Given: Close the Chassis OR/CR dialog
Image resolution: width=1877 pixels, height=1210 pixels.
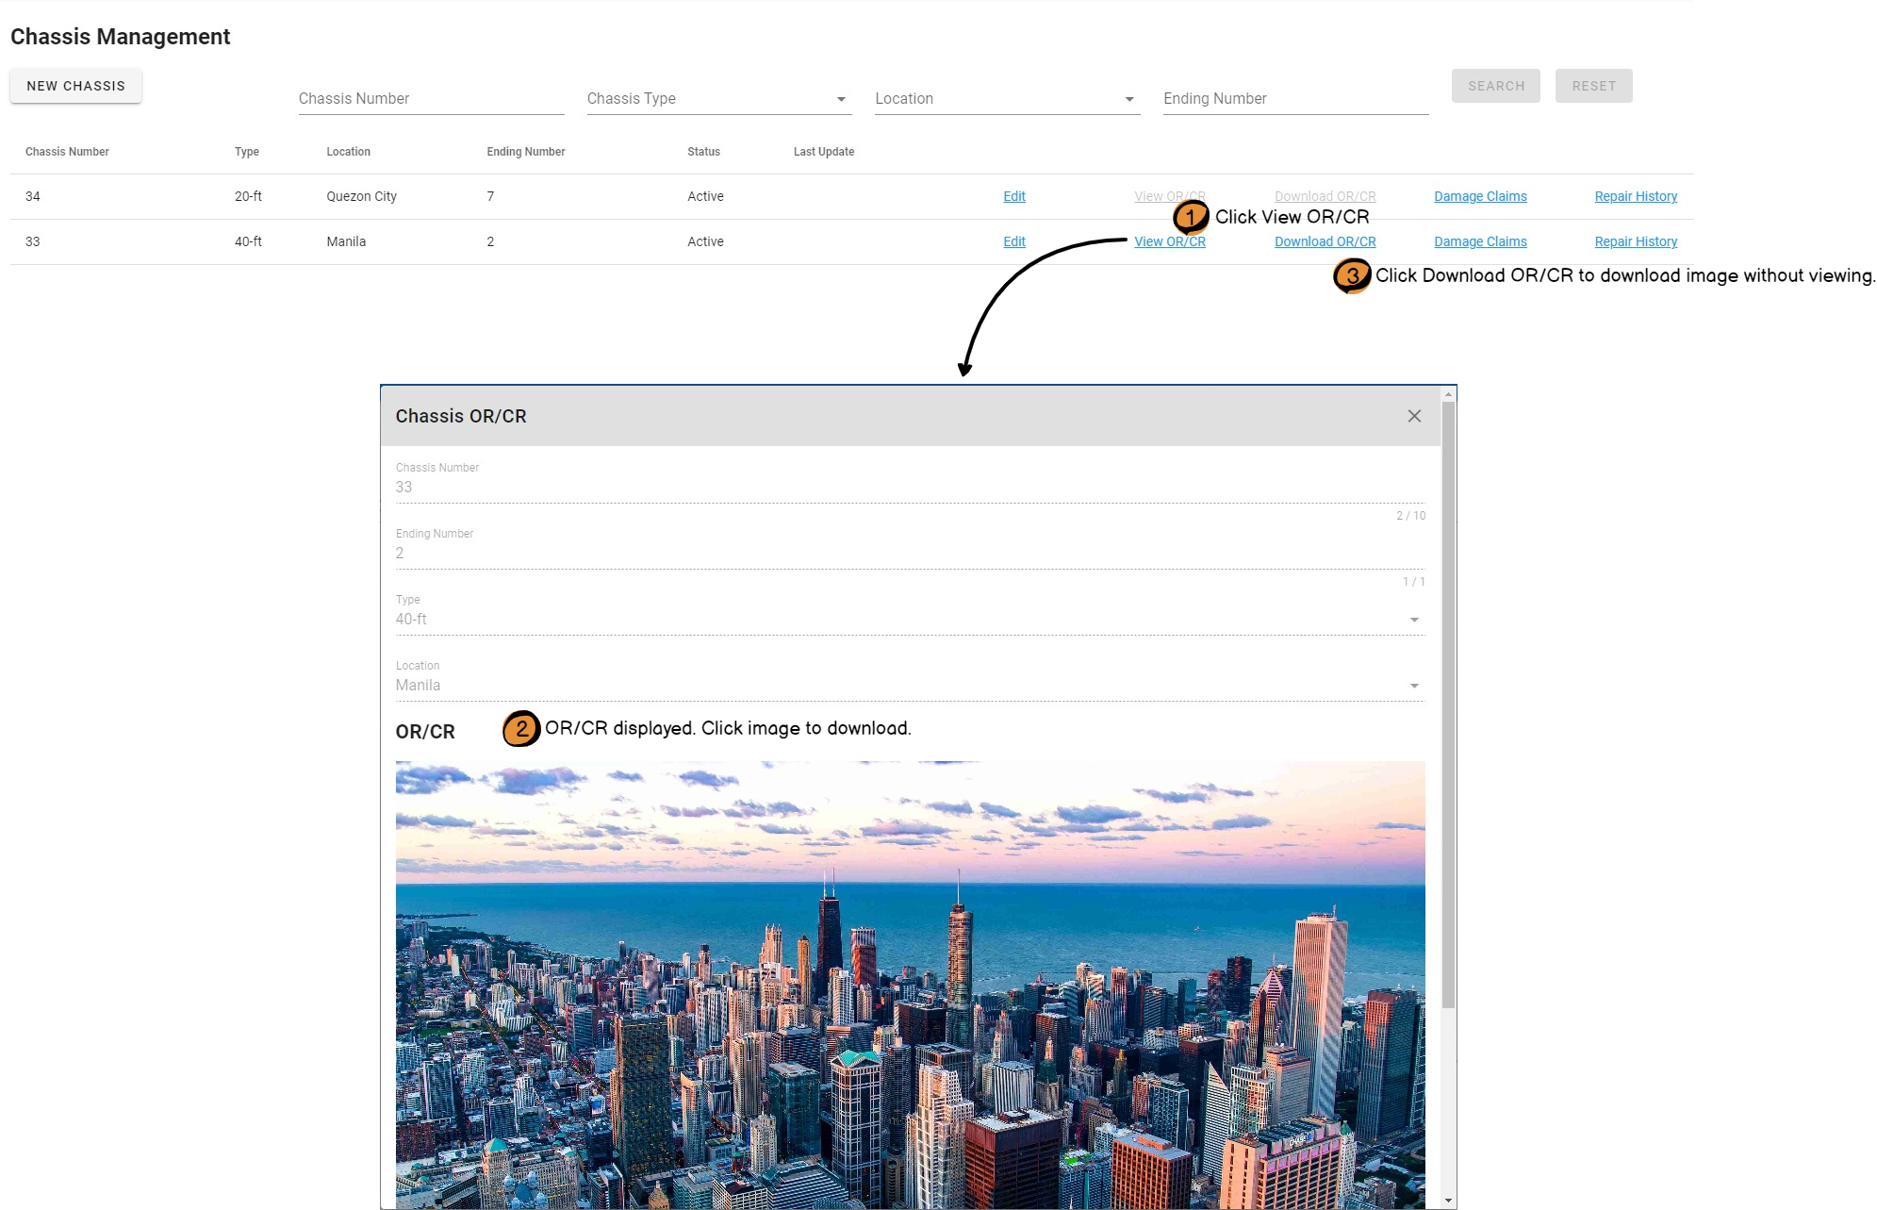Looking at the screenshot, I should pos(1413,416).
